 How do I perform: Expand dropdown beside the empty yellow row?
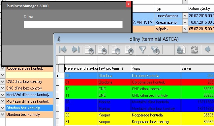2,75
